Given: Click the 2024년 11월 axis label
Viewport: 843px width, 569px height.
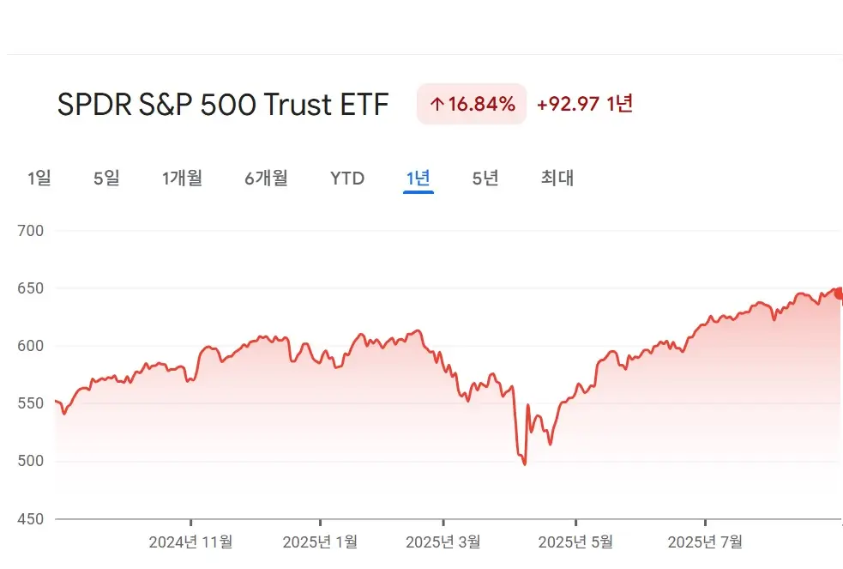Looking at the screenshot, I should (x=190, y=542).
